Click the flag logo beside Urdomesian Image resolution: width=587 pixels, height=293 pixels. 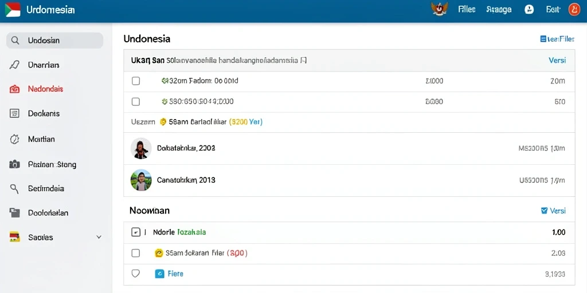coord(13,9)
